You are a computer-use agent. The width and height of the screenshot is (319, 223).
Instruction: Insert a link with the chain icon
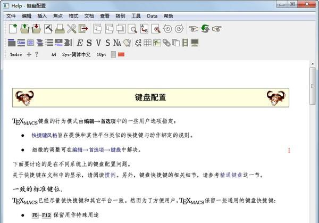tap(166, 43)
